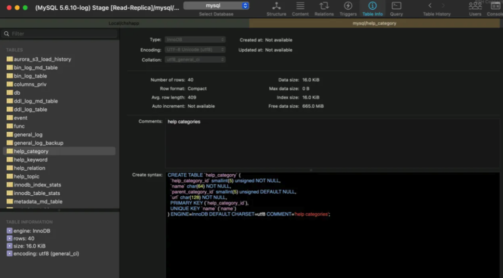Click the encoding: utf8 info icon

(x=9, y=253)
